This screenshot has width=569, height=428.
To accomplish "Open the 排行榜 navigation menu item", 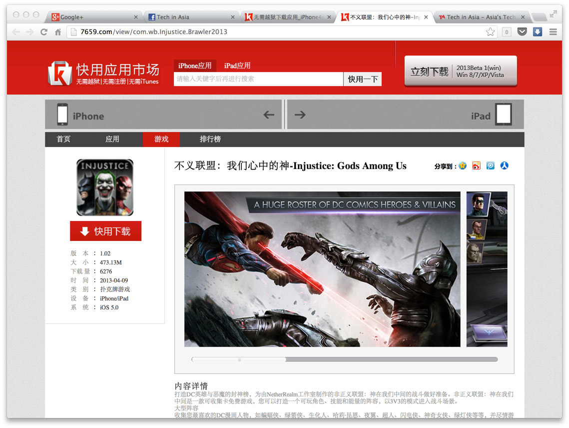I will tap(210, 139).
